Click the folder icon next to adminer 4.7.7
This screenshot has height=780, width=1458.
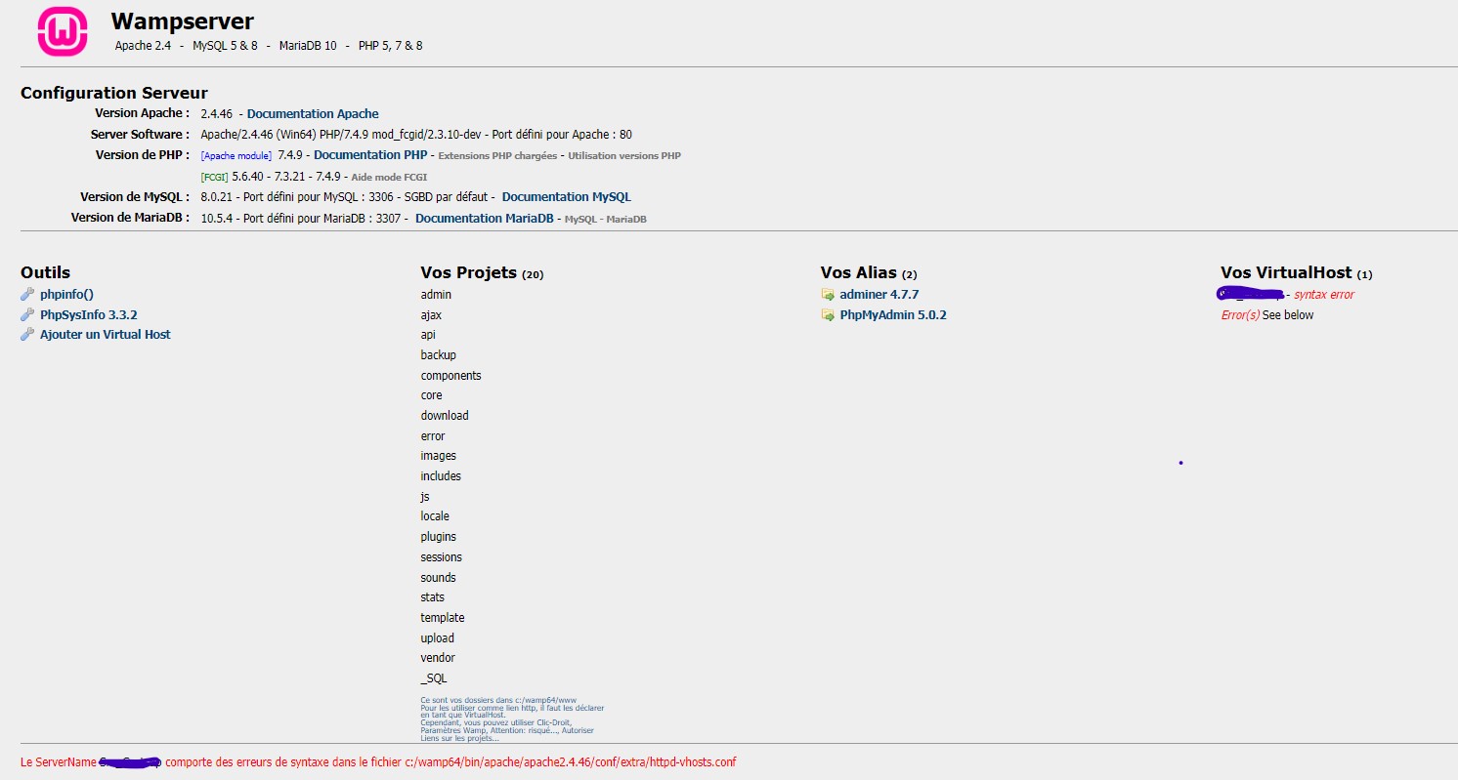[828, 294]
